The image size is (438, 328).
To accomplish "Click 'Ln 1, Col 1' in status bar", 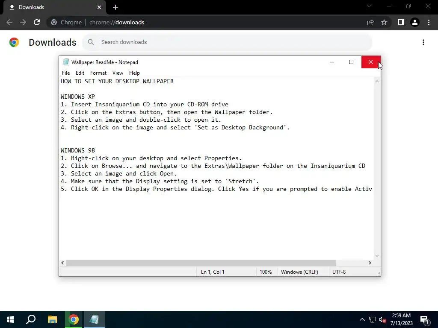I will [213, 272].
